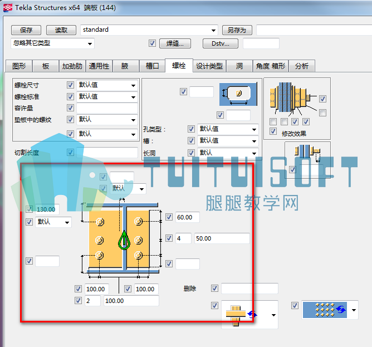Click the green weld teardrop symbol

coord(124,240)
